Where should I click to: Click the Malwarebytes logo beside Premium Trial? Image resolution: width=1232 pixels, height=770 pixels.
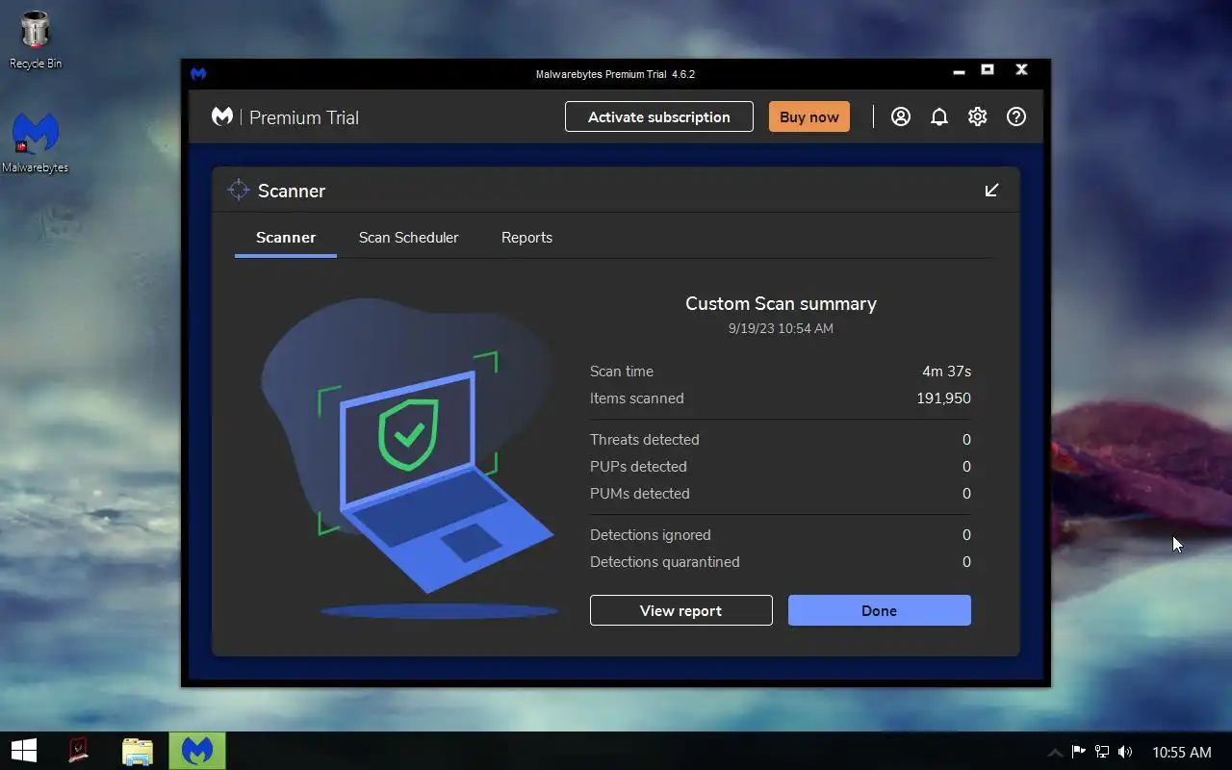(222, 116)
